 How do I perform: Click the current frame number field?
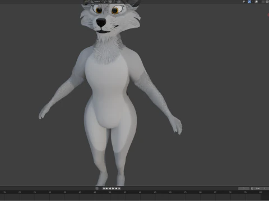pos(244,189)
